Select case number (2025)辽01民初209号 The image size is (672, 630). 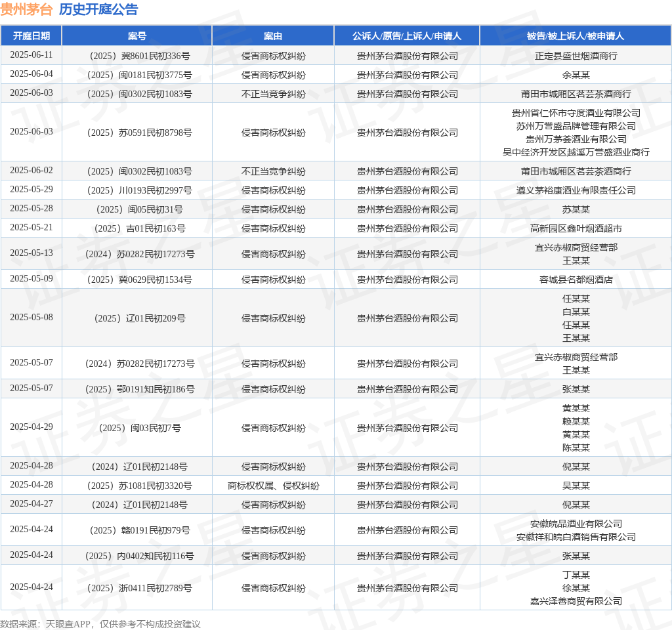[x=140, y=318]
